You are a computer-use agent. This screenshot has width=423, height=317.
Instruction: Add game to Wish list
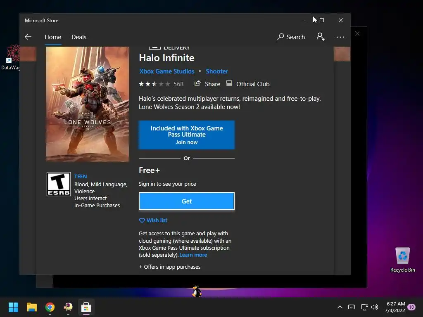(153, 220)
